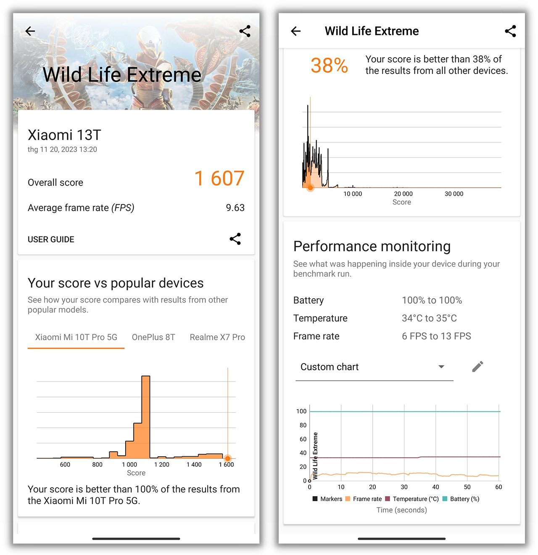Screen dimensions: 538x555
Task: Toggle the Battery (%) legend entry
Action: coord(461,499)
